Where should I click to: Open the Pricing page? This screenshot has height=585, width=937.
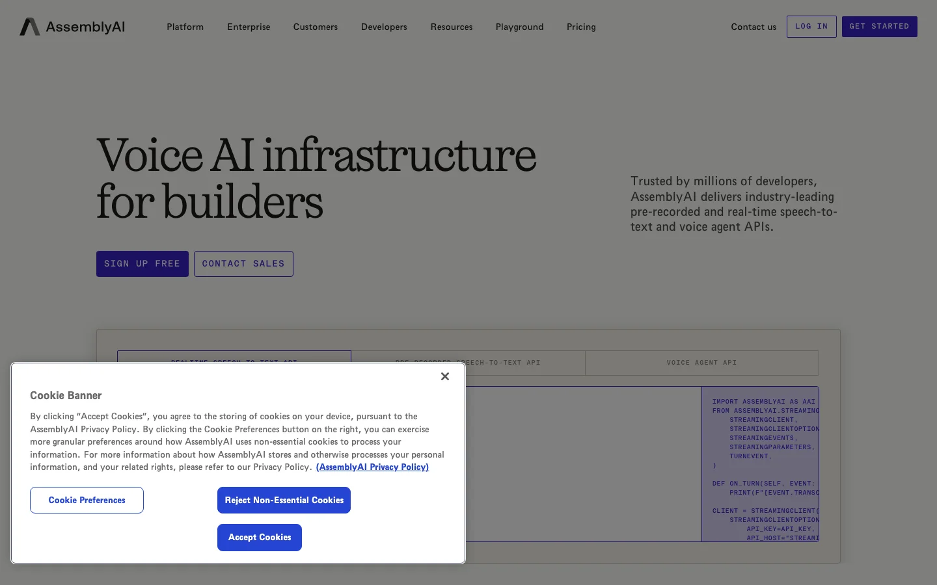[581, 27]
